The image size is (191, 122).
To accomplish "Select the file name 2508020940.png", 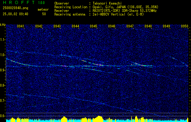I will coord(15,8).
